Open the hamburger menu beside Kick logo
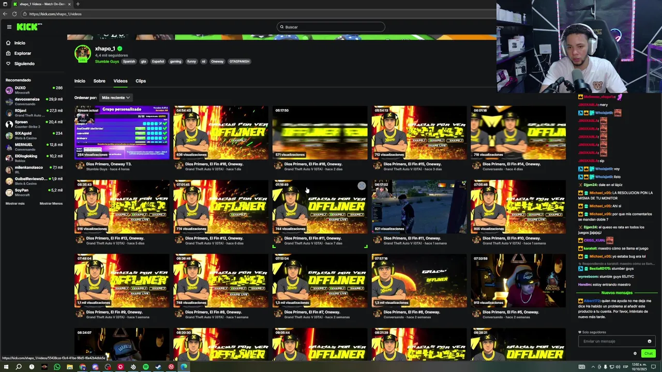 click(x=9, y=27)
